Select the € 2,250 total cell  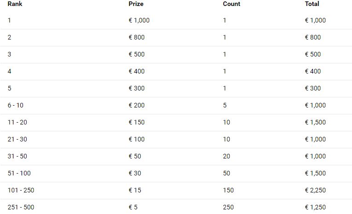point(315,190)
